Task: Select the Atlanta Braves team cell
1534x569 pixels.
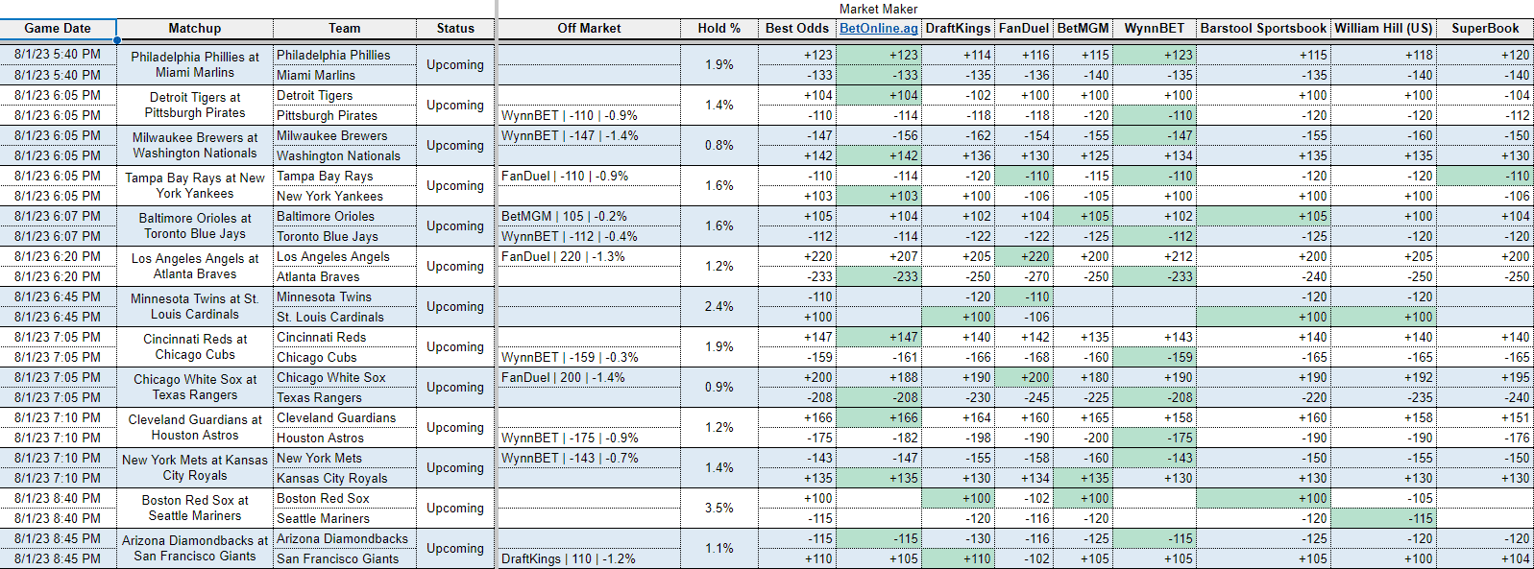Action: pyautogui.click(x=345, y=276)
